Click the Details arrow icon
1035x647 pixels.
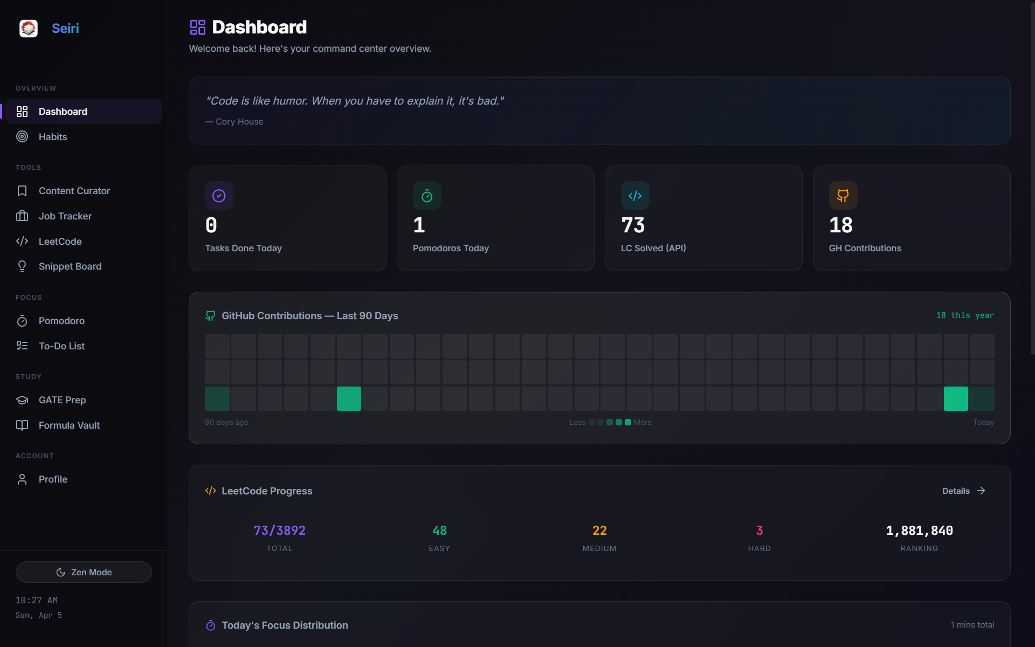click(981, 491)
